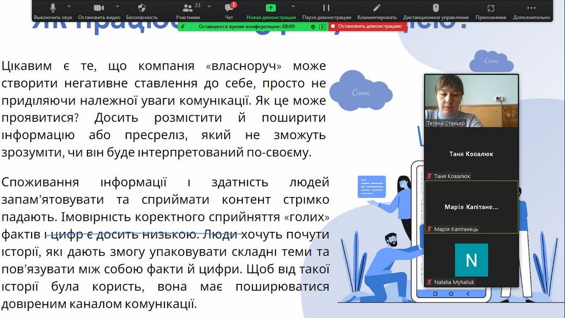Click muted mic icon beside Таня Ковалюк label
Screen dimensions: 565x318
[429, 176]
